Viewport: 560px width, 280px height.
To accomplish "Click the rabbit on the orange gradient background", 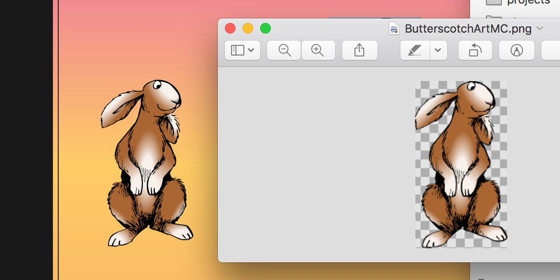I will pos(147,163).
